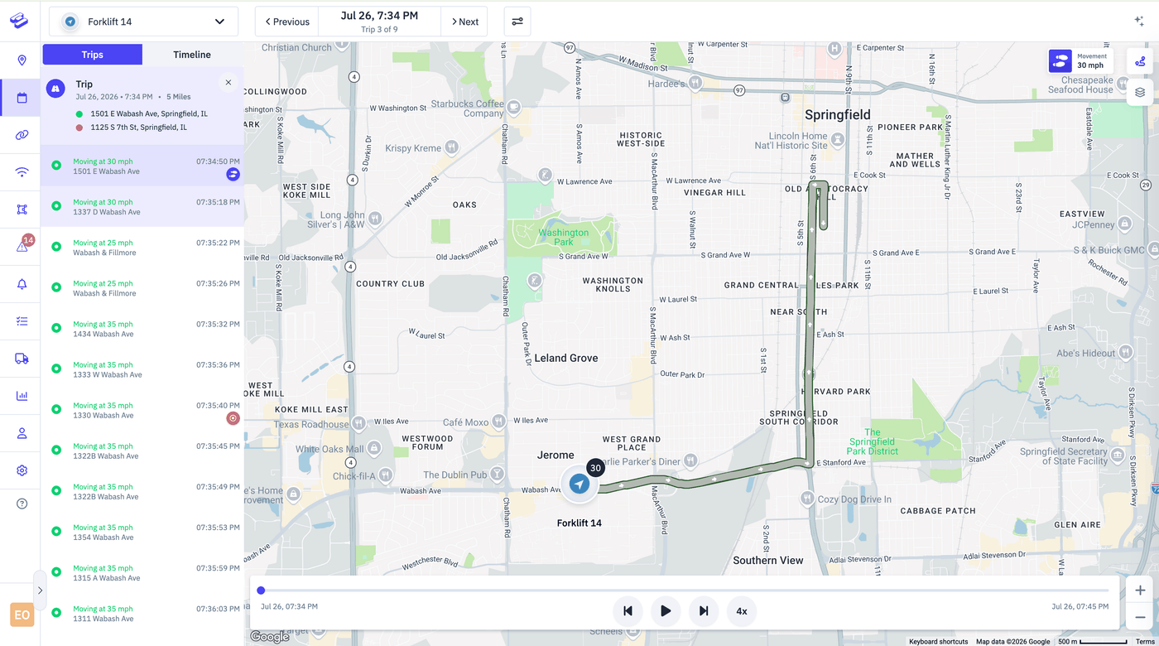Select event 1333 W Wabash Ave
This screenshot has width=1159, height=646.
142,369
